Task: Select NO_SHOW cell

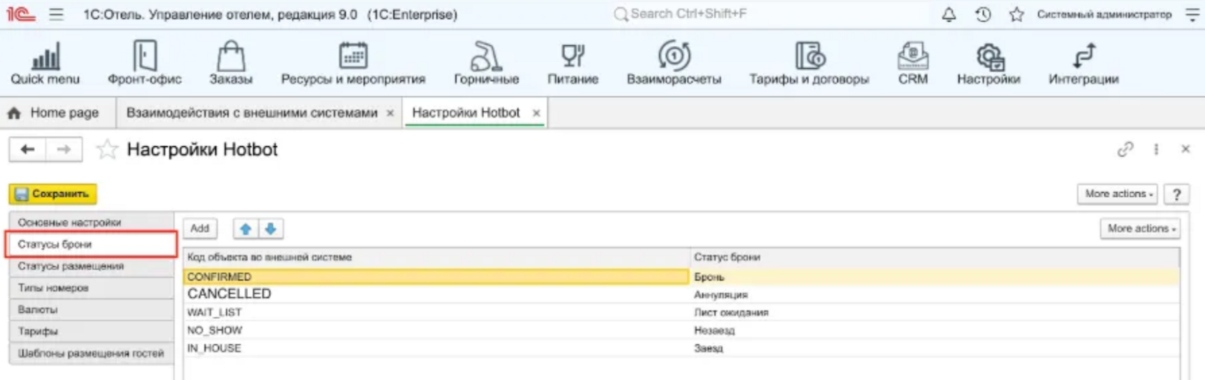Action: coord(436,331)
